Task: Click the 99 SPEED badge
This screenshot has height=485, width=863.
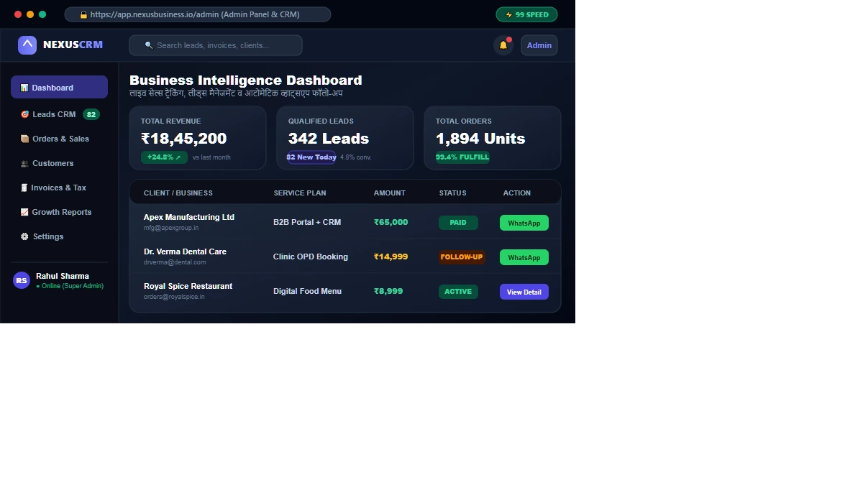Action: 526,14
